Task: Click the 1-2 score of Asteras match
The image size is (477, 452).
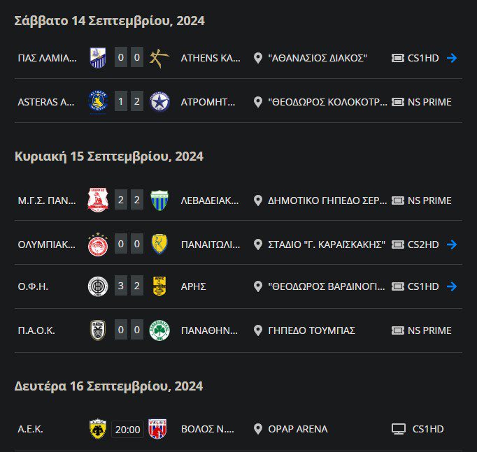Action: 129,102
